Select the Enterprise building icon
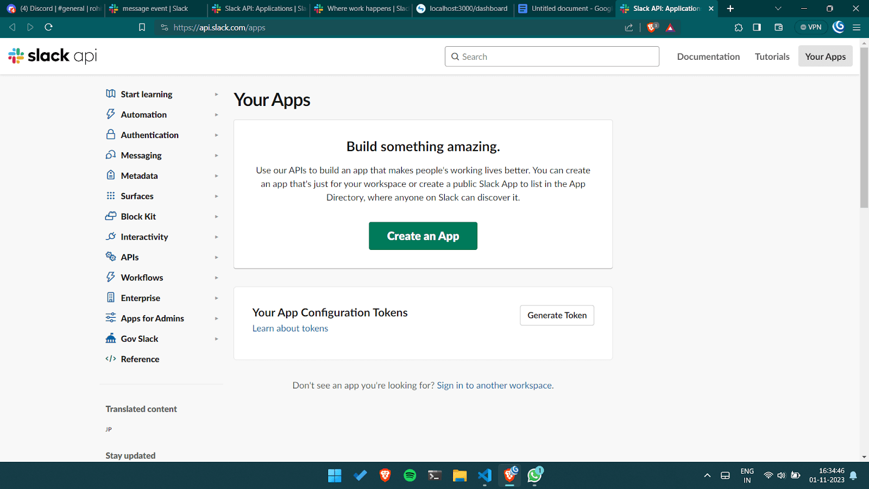869x489 pixels. point(111,297)
